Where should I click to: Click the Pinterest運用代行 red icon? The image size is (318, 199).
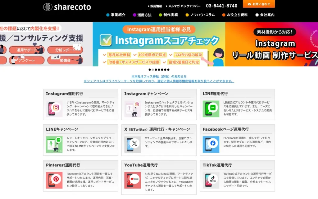tap(54, 180)
